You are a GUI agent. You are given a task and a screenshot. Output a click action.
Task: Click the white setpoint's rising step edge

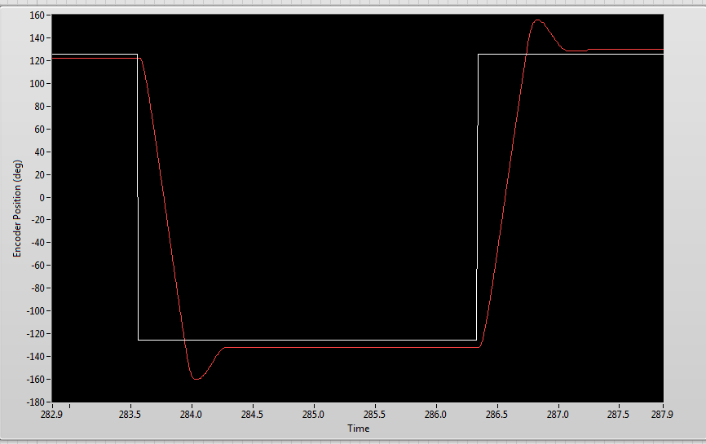477,197
